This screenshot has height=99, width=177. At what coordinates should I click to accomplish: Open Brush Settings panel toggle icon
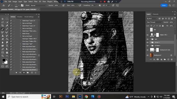click(22, 5)
